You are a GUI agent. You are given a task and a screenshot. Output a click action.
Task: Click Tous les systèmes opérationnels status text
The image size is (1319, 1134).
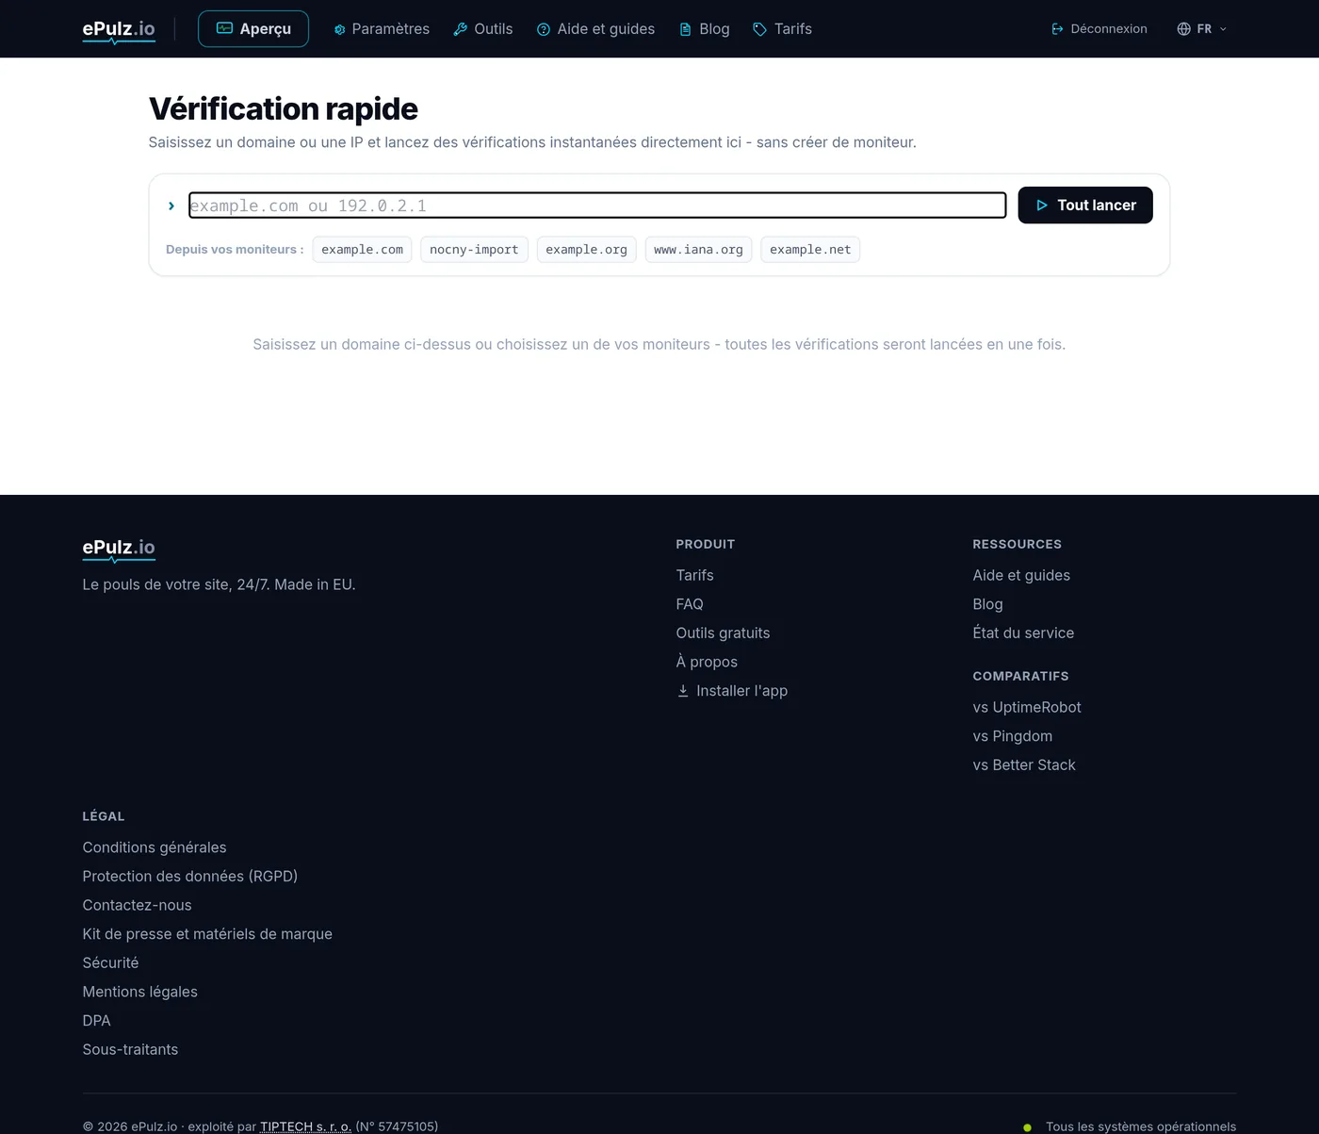(x=1141, y=1126)
